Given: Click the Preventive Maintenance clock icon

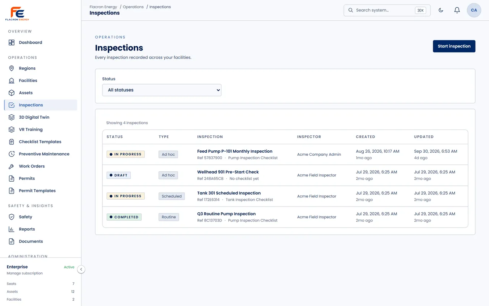Looking at the screenshot, I should pos(11,154).
